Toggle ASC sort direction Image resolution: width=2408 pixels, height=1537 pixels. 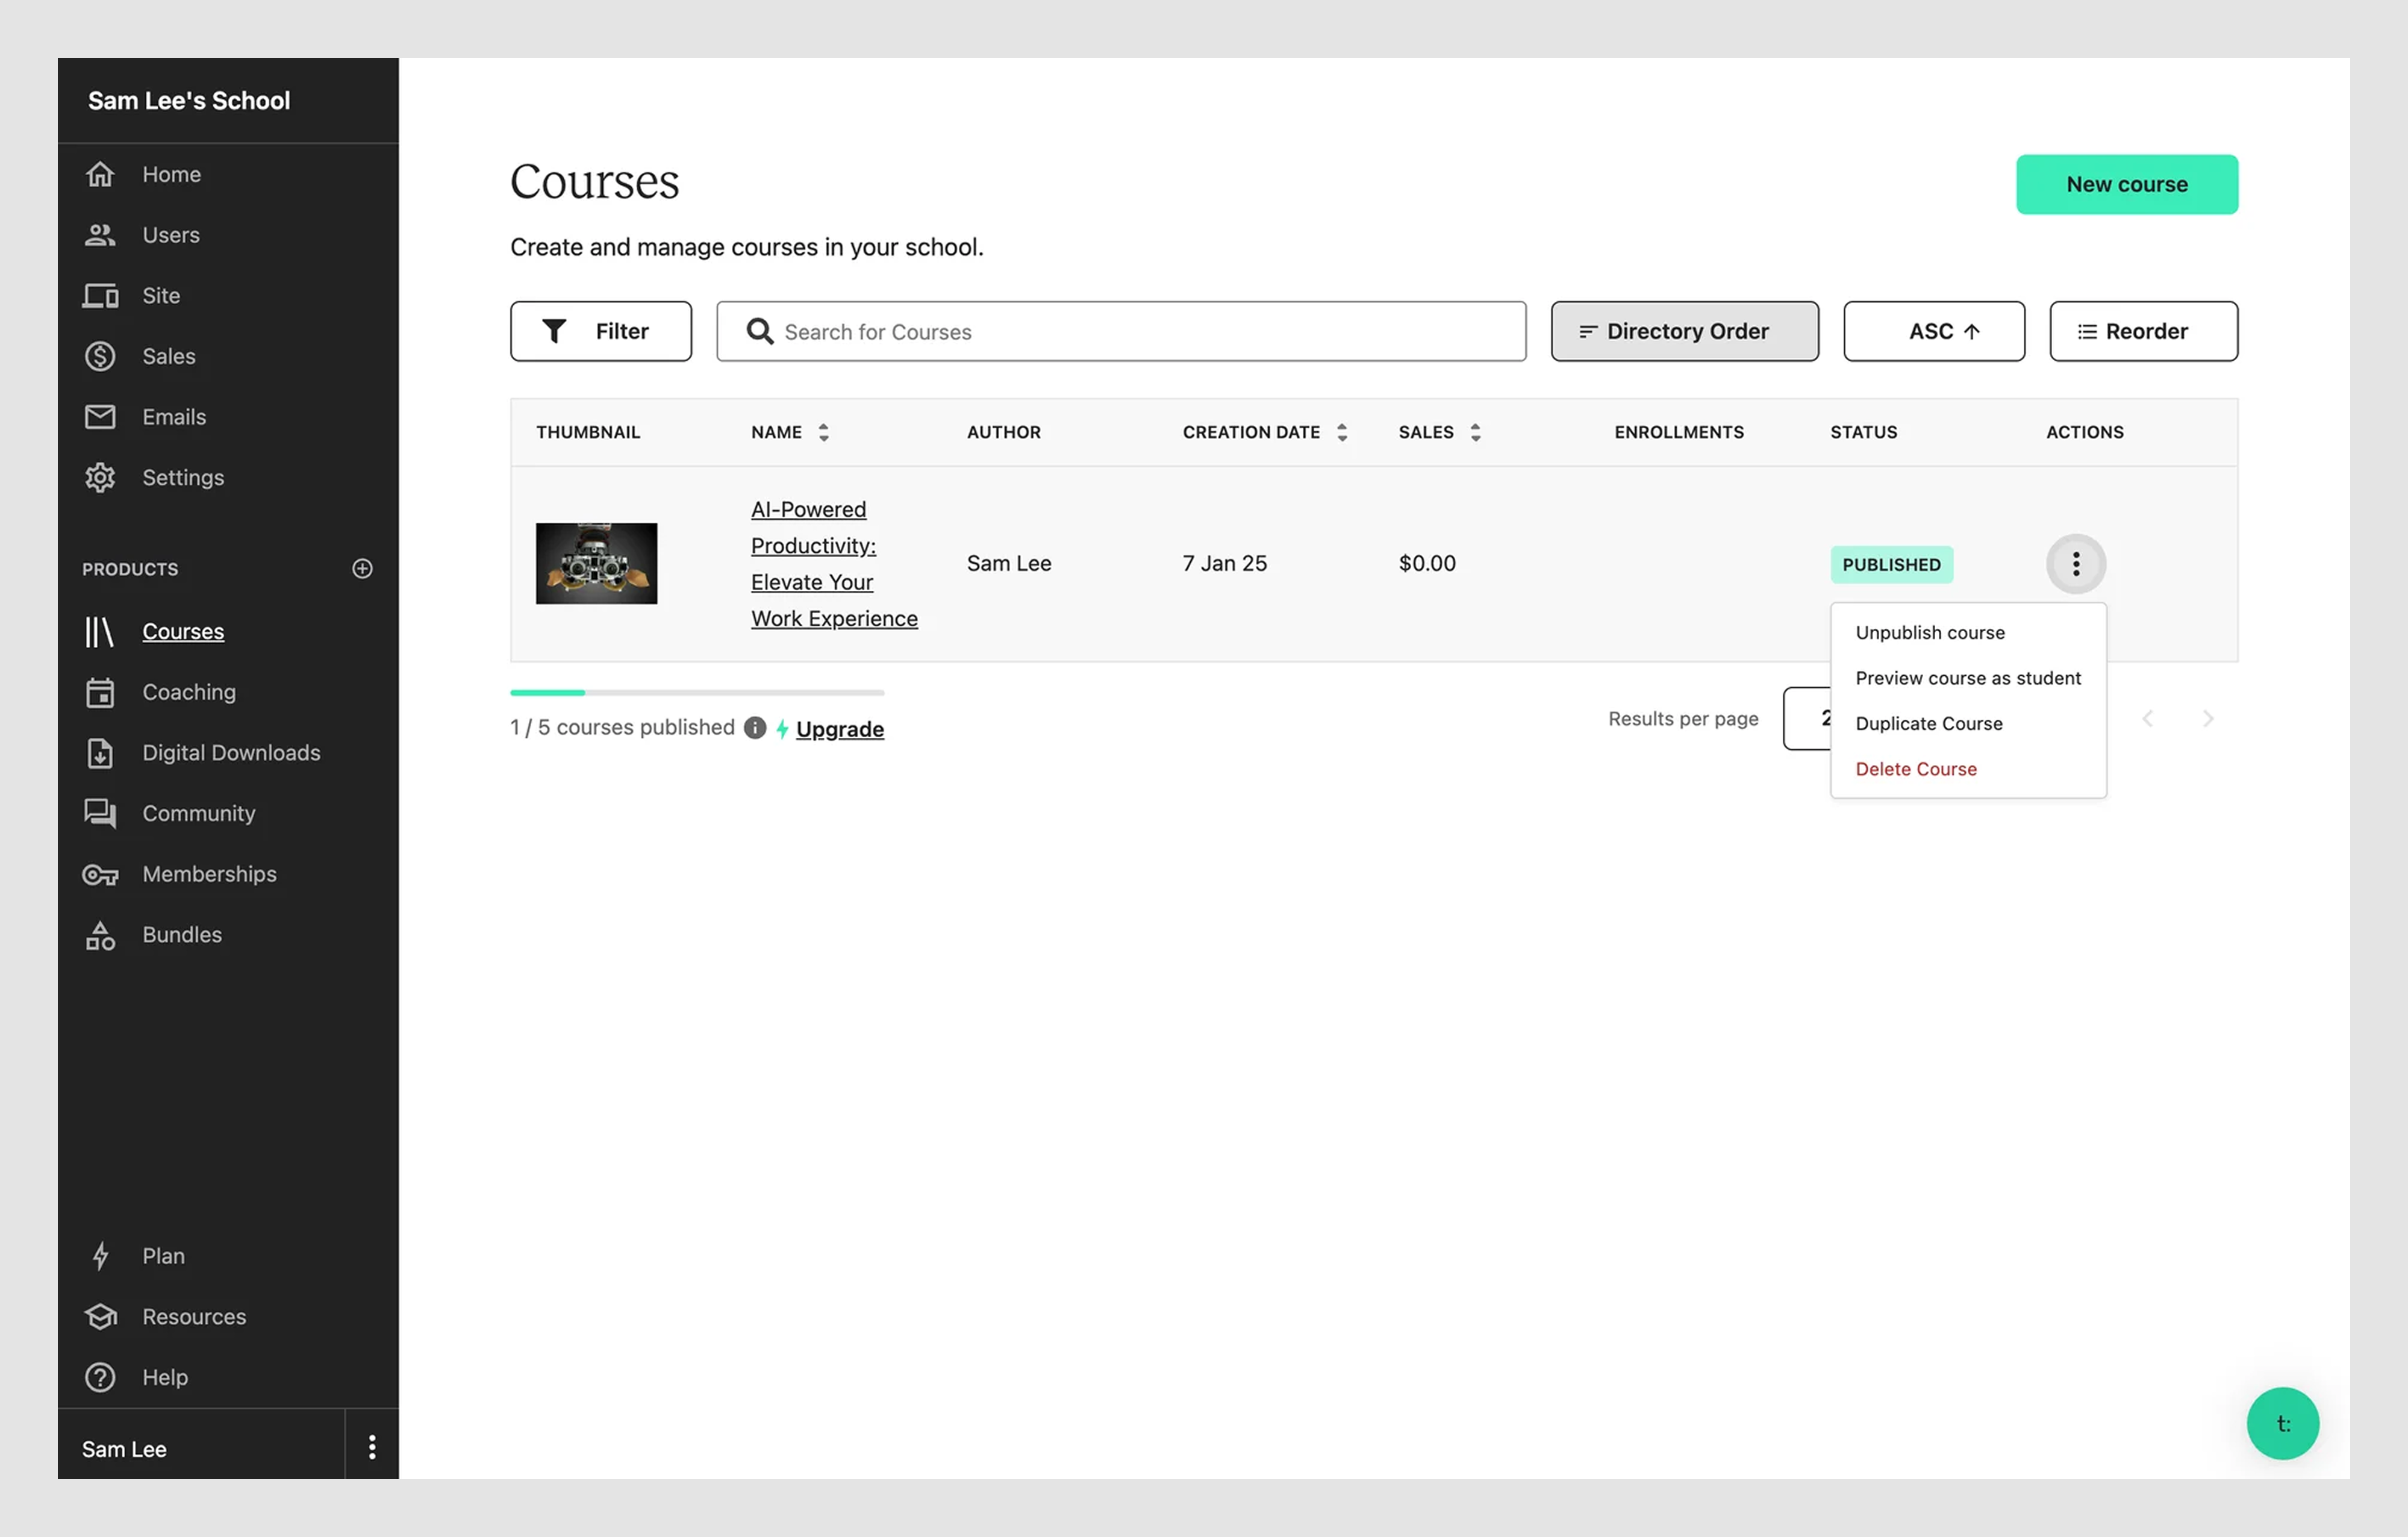pyautogui.click(x=1934, y=331)
